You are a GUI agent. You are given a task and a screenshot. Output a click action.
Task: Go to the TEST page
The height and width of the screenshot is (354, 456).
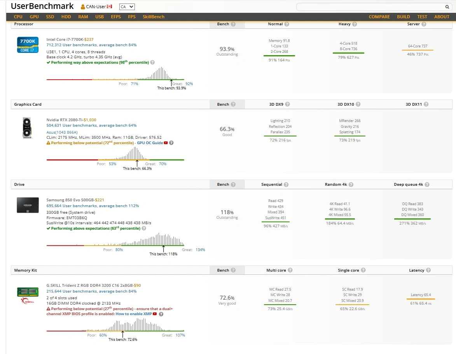click(x=422, y=17)
